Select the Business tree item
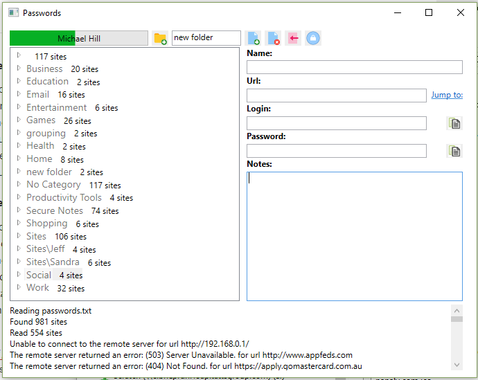The height and width of the screenshot is (380, 478). 62,69
